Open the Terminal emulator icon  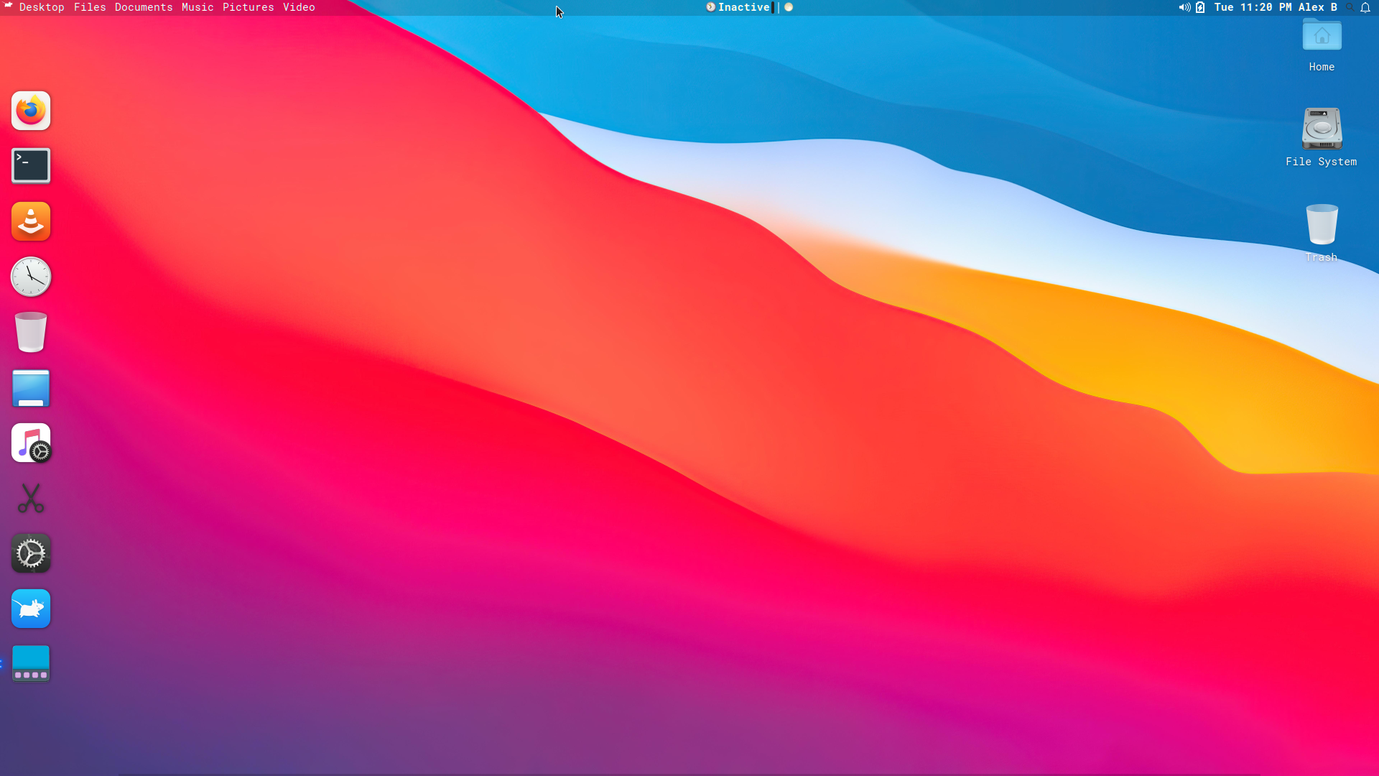(x=31, y=166)
